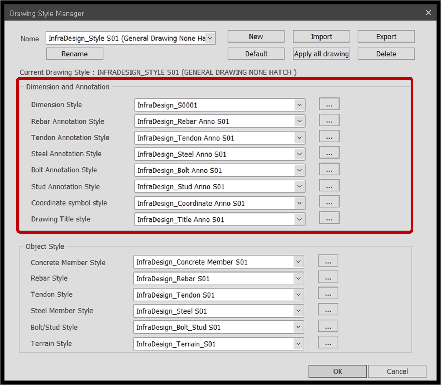Image resolution: width=441 pixels, height=385 pixels.
Task: Open Terrain Style ellipsis button
Action: coord(328,342)
